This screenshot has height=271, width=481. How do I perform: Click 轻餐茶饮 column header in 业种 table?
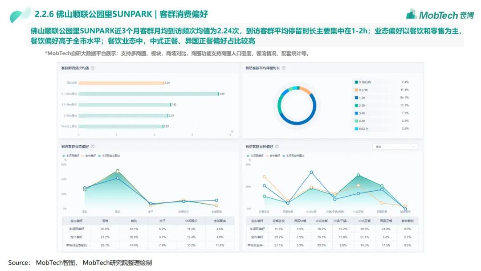[278, 221]
